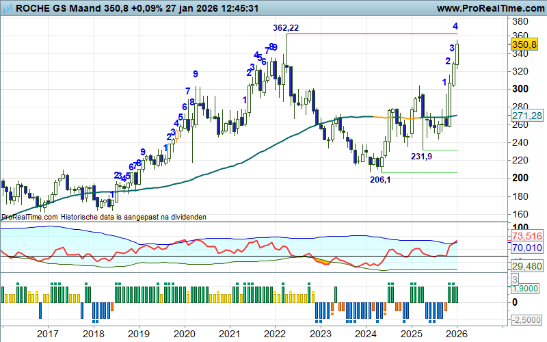The image size is (547, 342).
Task: Select the 2023 year label on time axis
Action: (320, 334)
